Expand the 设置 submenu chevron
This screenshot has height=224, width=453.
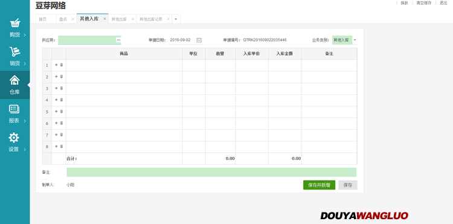tap(25, 150)
